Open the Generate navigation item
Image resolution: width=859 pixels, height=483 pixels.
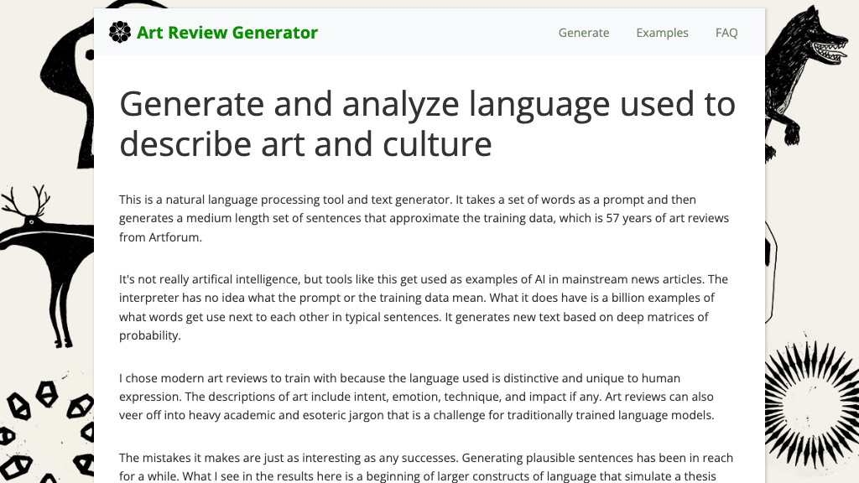point(583,33)
